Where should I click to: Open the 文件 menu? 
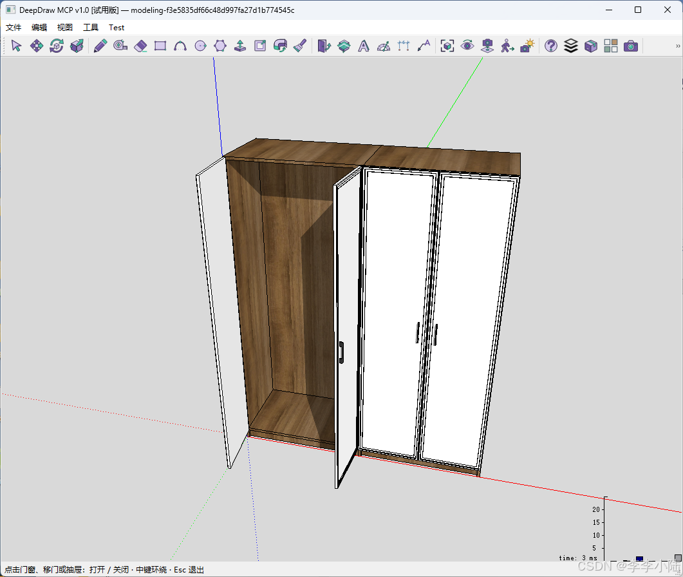click(x=14, y=28)
